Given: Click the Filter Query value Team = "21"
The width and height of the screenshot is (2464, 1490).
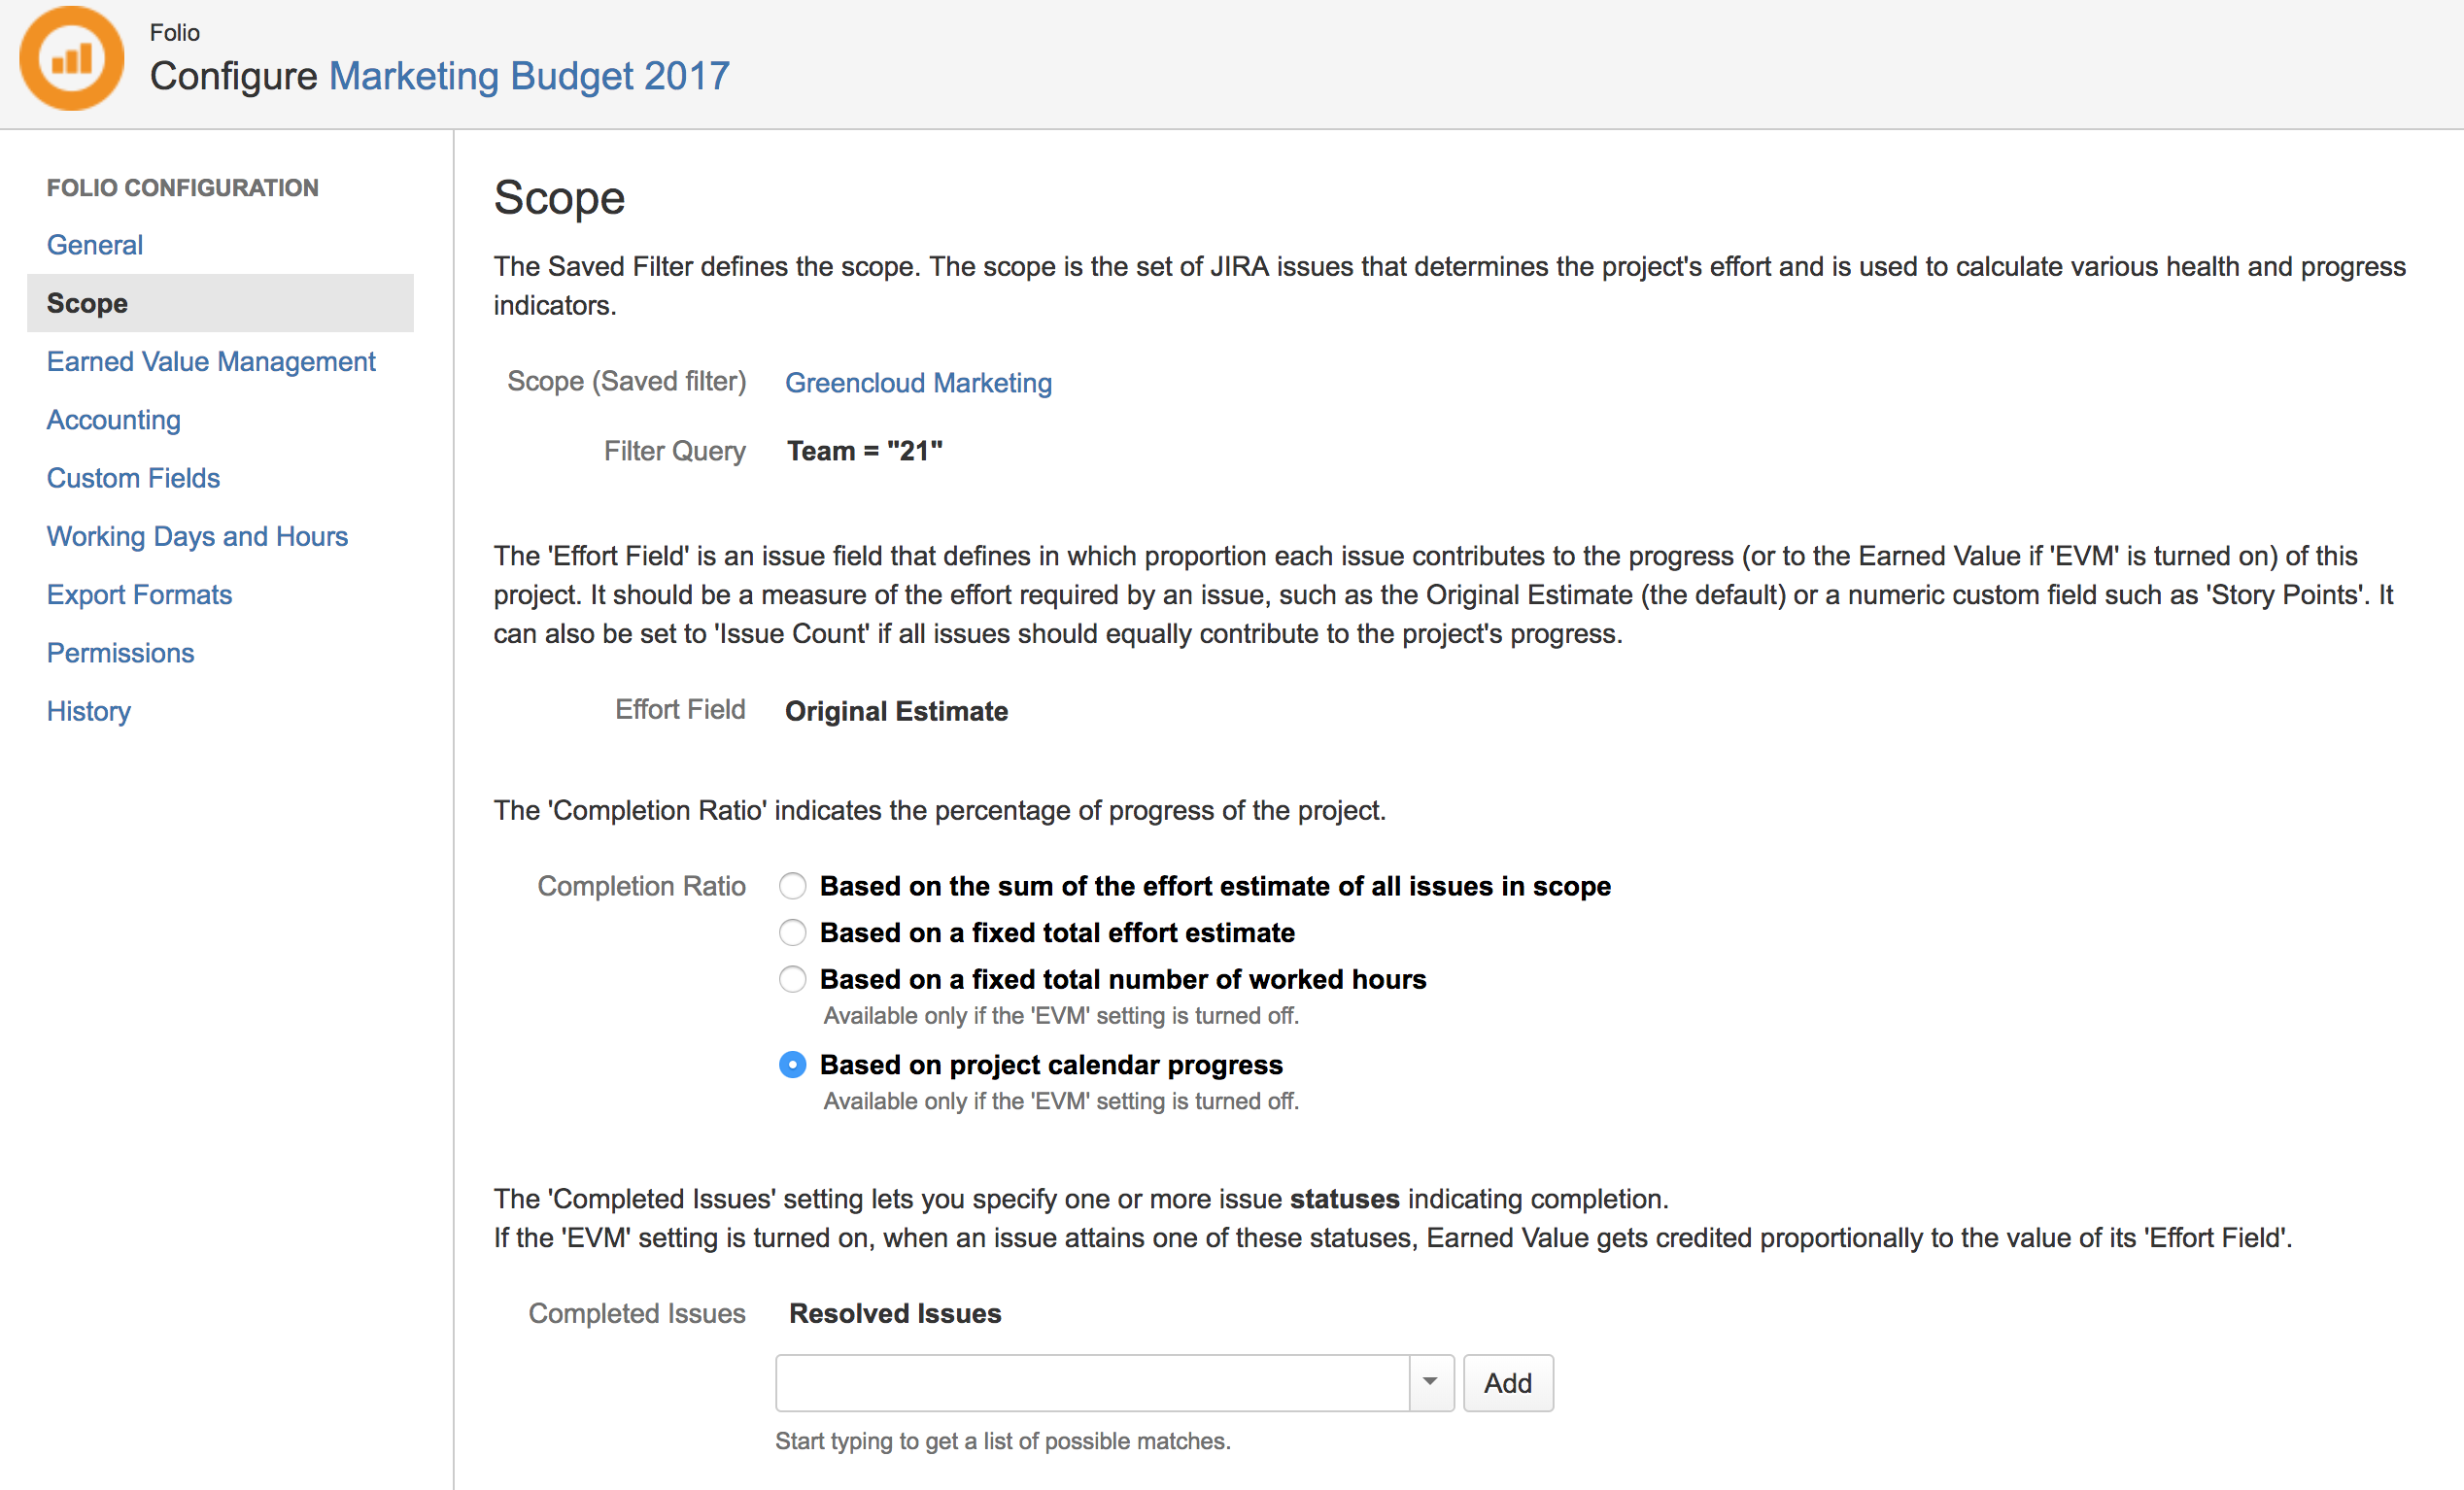Looking at the screenshot, I should coord(864,450).
